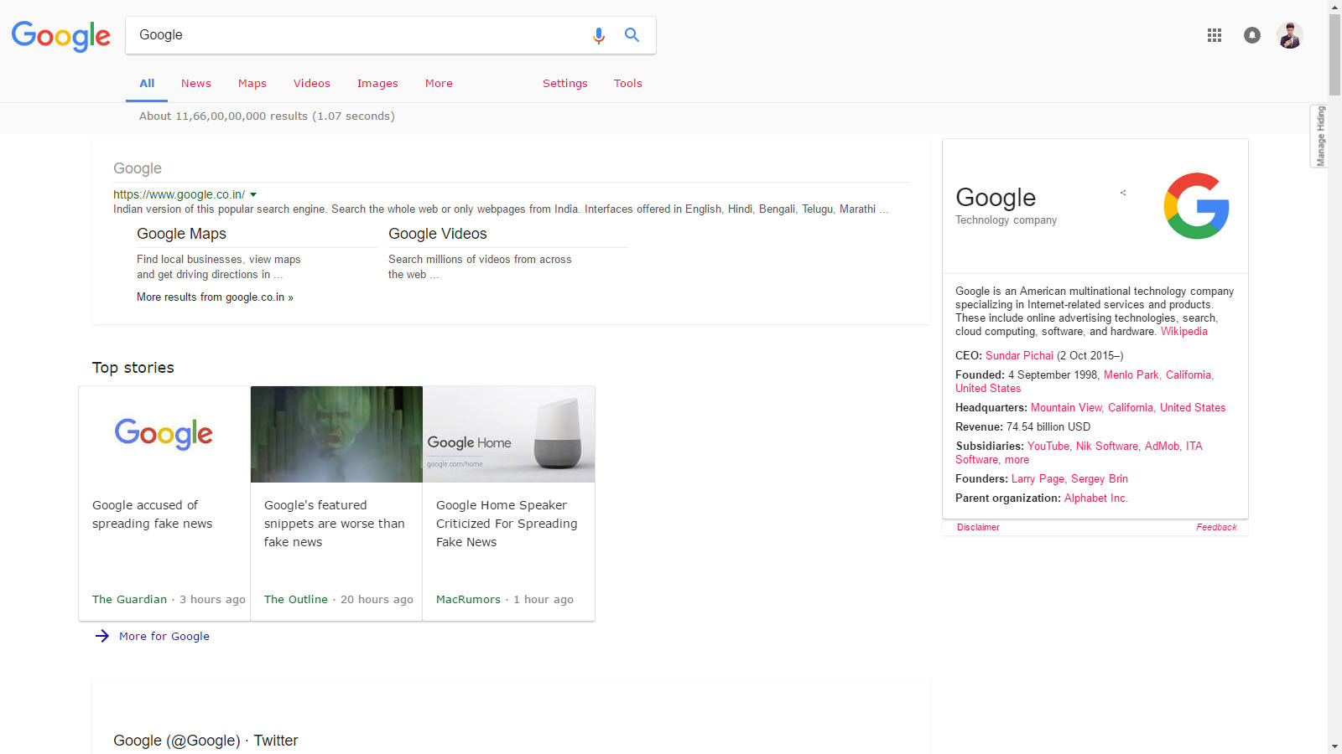Click the page vertical scrollbar thumb

1334,54
